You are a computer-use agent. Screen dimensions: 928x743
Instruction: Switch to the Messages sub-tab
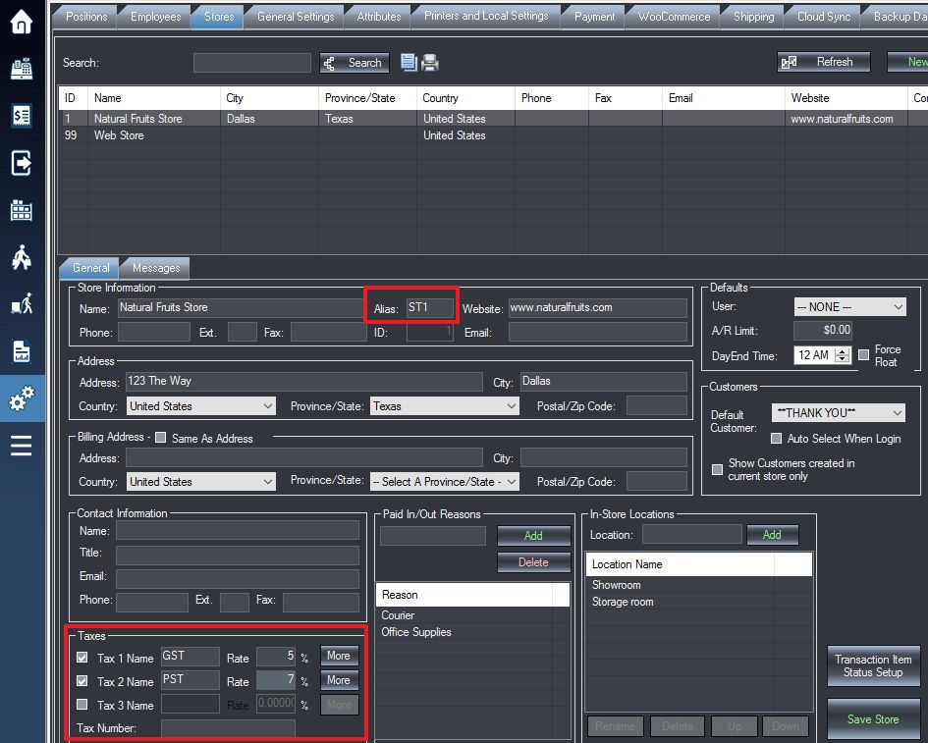156,268
